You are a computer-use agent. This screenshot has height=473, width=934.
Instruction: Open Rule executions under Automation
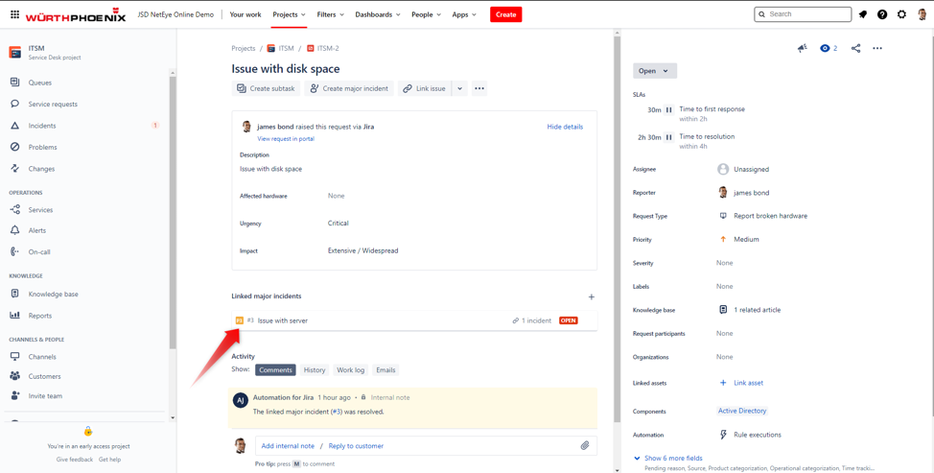pos(758,435)
